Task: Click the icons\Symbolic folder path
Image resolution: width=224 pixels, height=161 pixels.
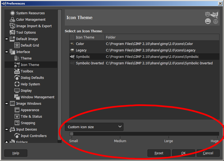Action: (152, 57)
